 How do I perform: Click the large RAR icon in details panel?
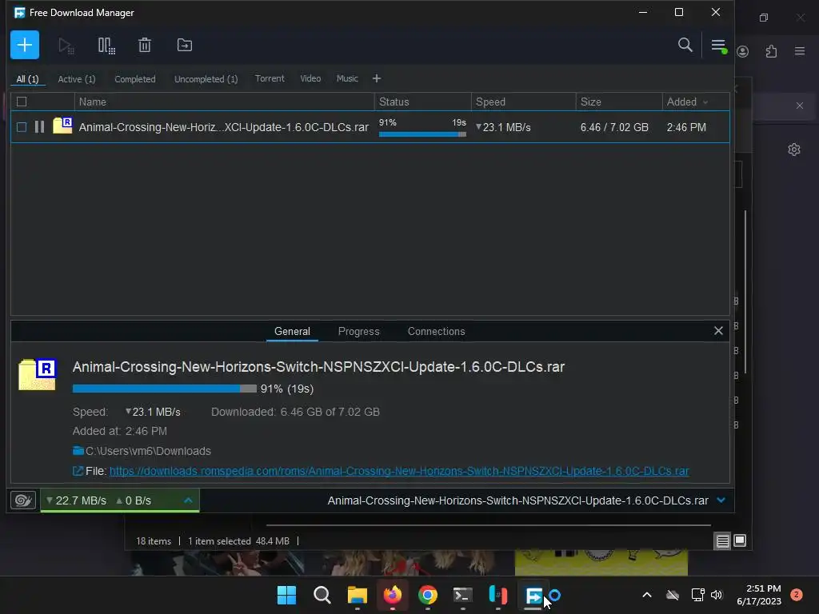38,374
